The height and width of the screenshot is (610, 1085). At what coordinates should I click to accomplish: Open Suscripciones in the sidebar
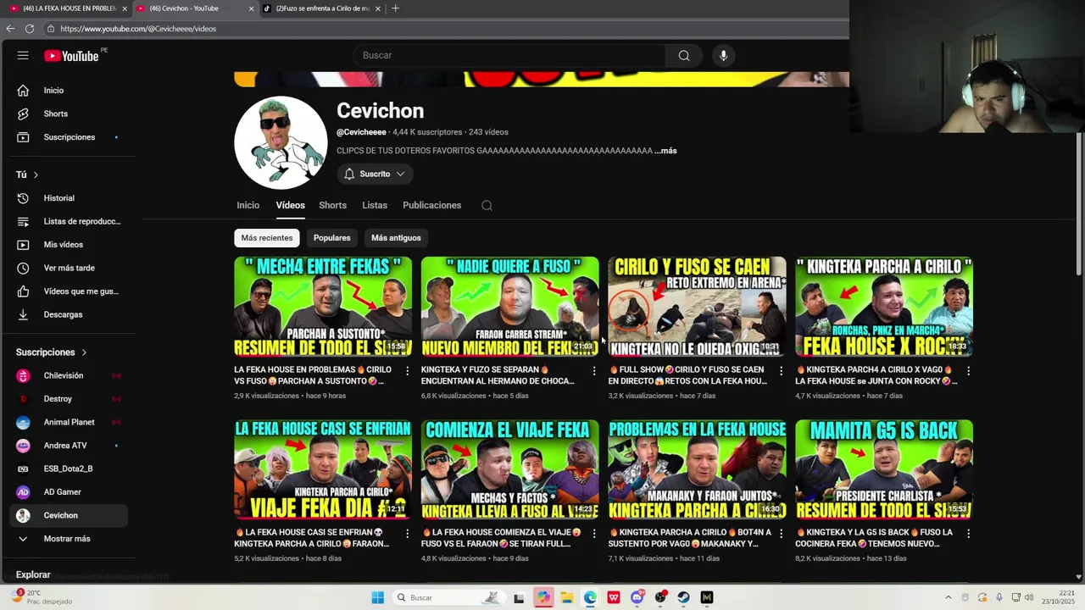click(x=71, y=137)
